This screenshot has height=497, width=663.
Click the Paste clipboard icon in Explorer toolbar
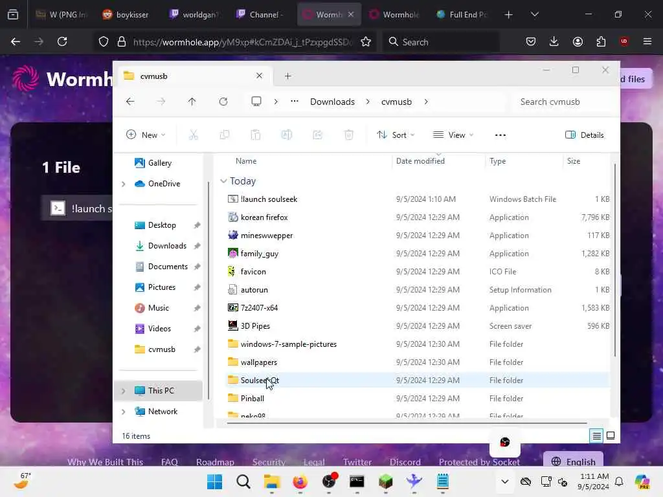255,135
